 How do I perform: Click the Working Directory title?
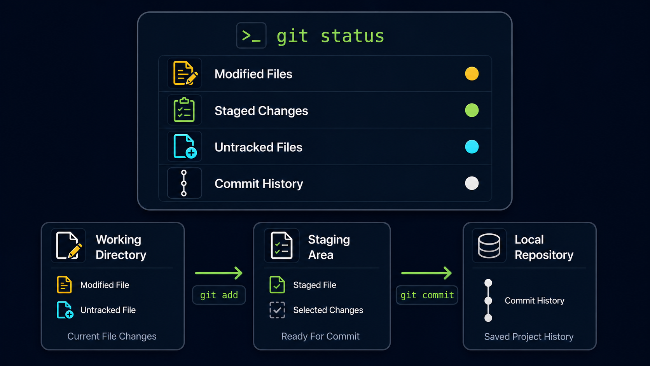point(121,247)
